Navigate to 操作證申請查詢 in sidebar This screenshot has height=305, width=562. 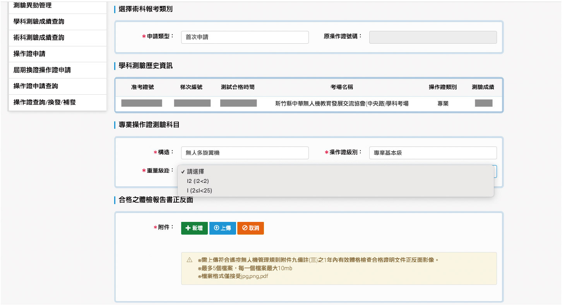[36, 86]
